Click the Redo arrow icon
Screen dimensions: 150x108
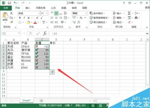point(23,3)
